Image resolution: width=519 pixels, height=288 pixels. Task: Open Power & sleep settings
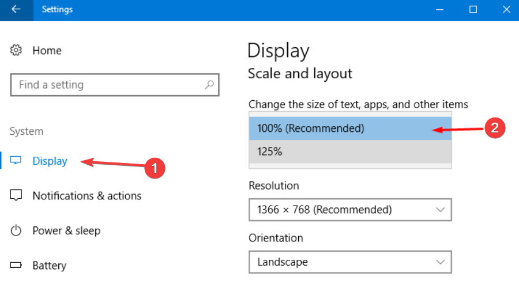point(66,231)
